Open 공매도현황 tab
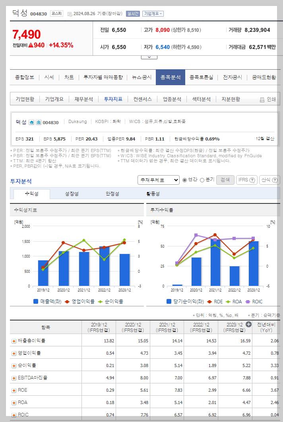Viewport: 283px width, 422px height. tap(264, 77)
